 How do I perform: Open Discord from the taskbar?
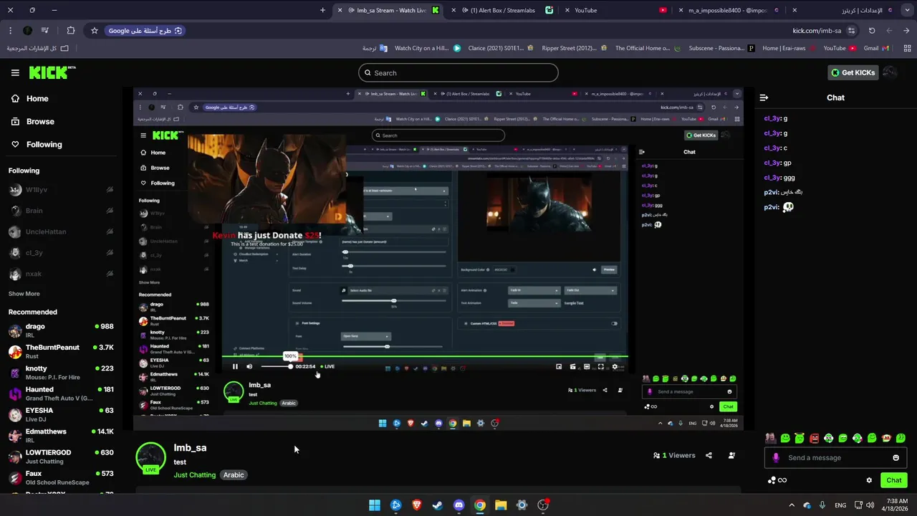pos(458,505)
